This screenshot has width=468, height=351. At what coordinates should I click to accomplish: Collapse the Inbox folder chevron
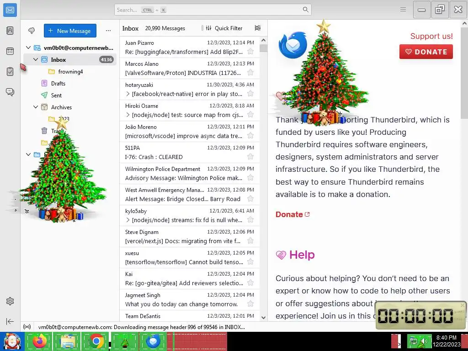pos(36,59)
